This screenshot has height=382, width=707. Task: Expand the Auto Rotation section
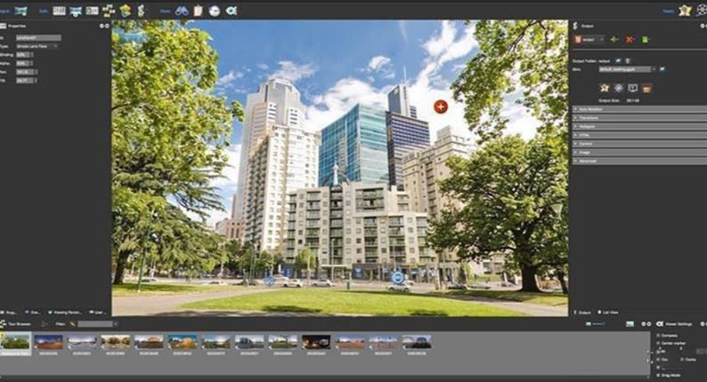point(639,109)
